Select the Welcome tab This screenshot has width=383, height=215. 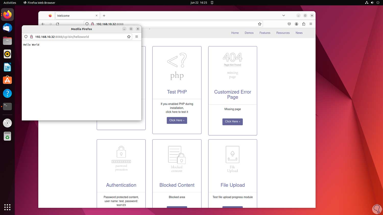point(77,16)
